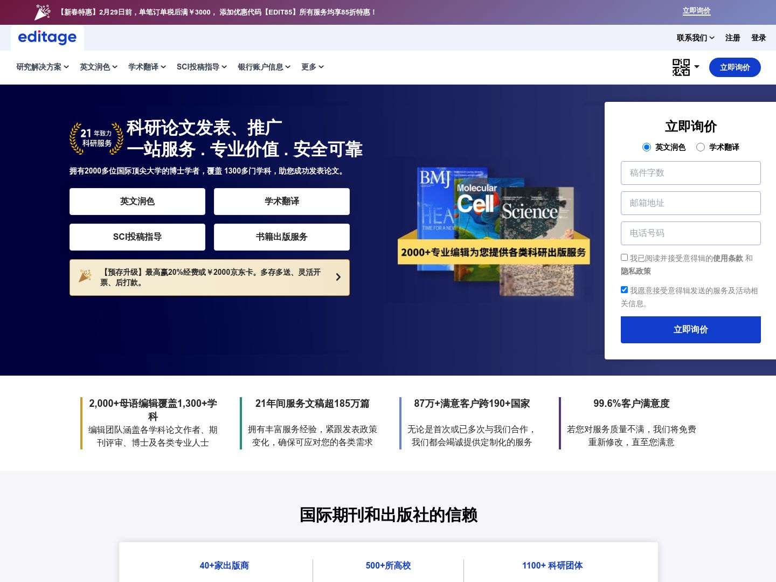Click the 1100+ 科研团体 tab
The height and width of the screenshot is (582, 776).
(x=552, y=565)
